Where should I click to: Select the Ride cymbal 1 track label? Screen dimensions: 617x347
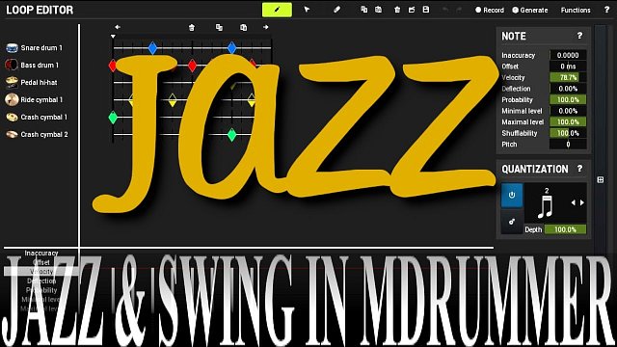[x=41, y=99]
